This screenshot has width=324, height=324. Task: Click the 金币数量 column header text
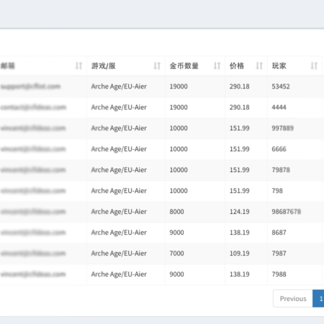point(184,66)
